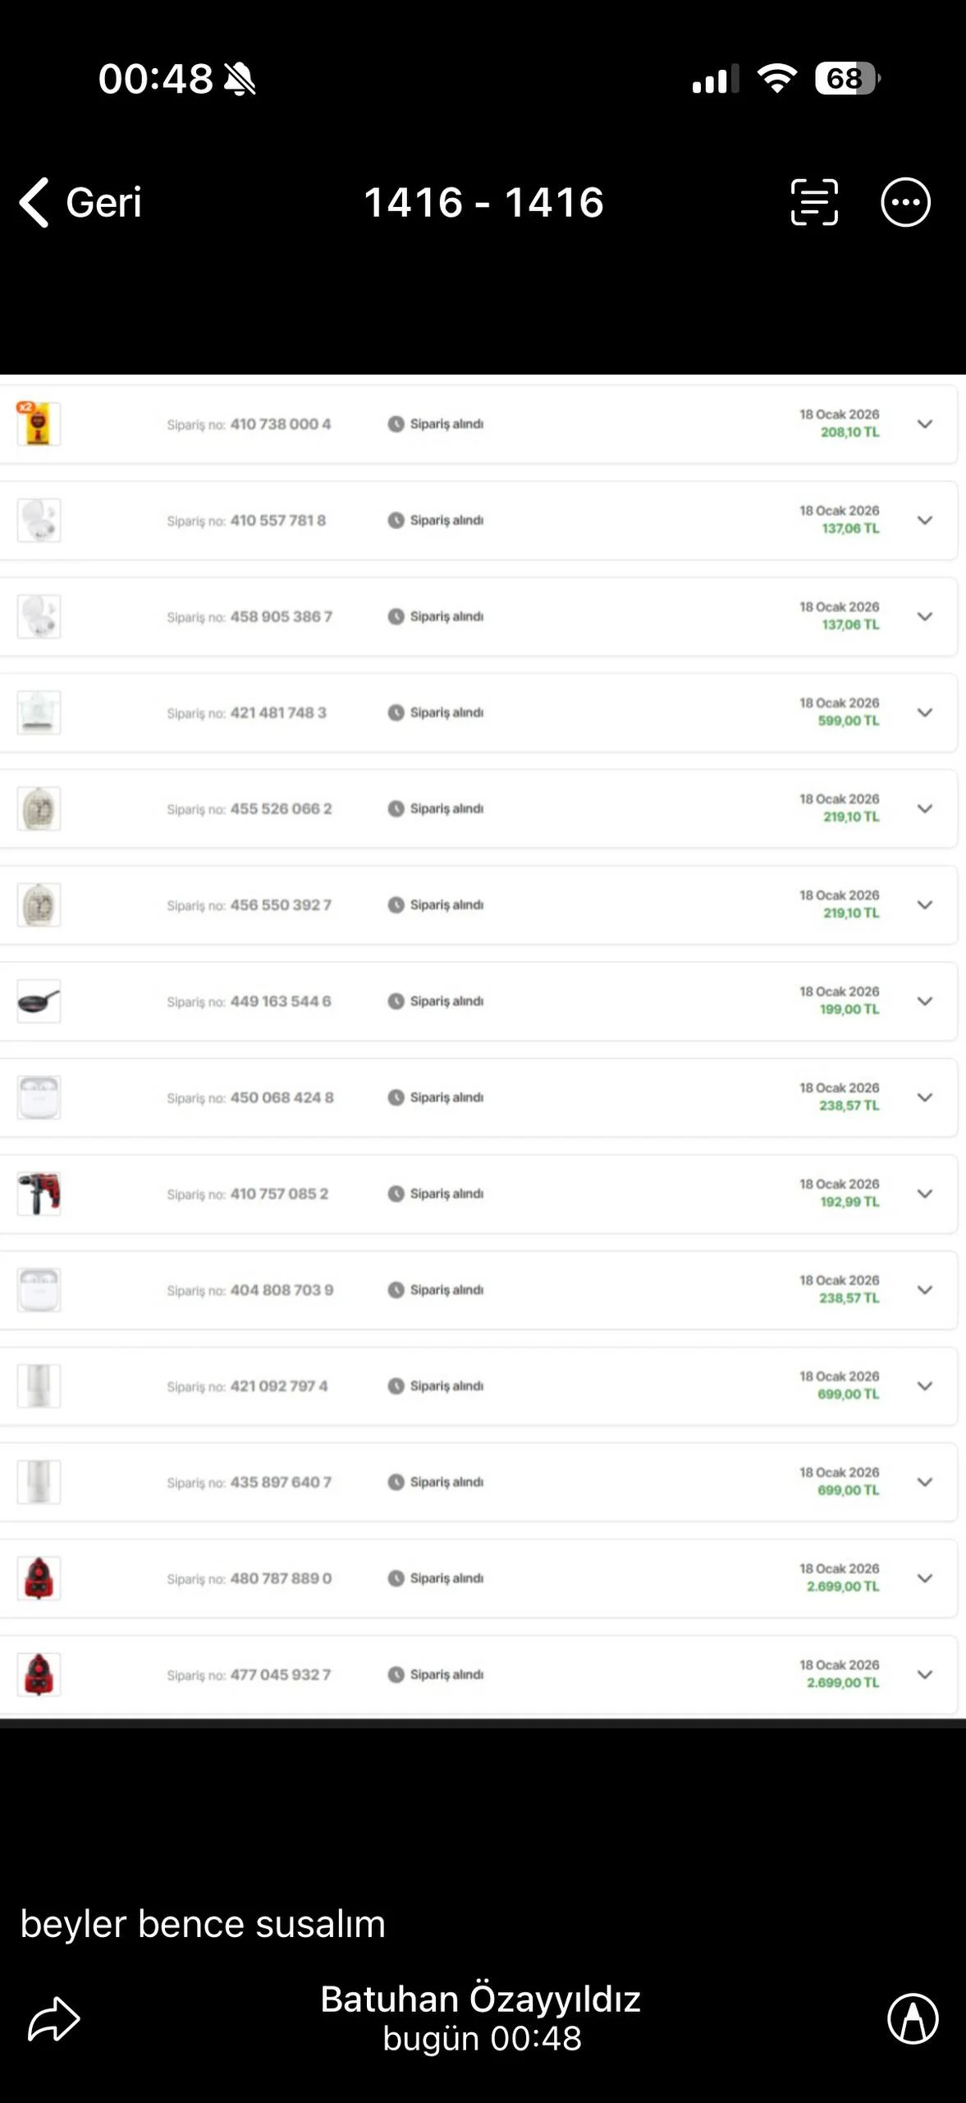Select order number 455 526 066 2

[281, 809]
